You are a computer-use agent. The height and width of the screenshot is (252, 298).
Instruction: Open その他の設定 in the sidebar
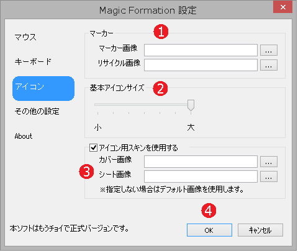click(x=37, y=111)
